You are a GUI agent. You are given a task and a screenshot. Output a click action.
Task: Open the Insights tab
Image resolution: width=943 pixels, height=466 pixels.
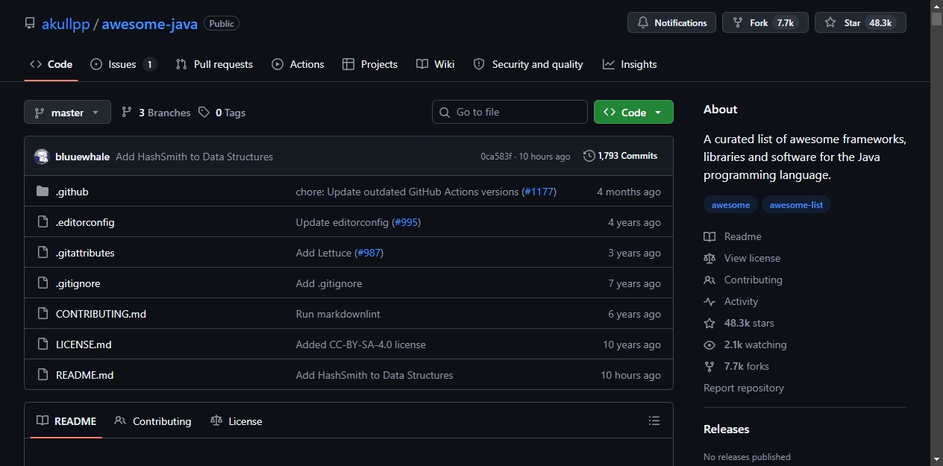point(630,64)
